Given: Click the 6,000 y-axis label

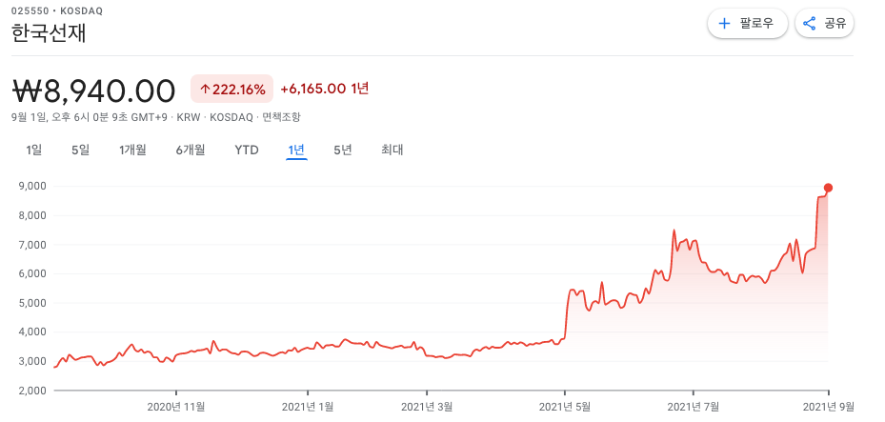Looking at the screenshot, I should coord(33,273).
